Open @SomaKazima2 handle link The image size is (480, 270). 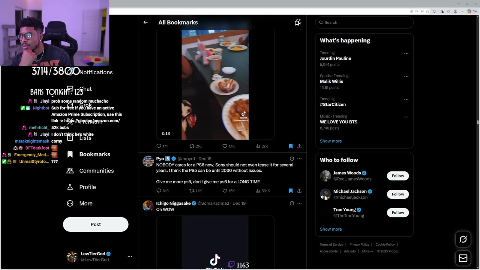coord(213,203)
